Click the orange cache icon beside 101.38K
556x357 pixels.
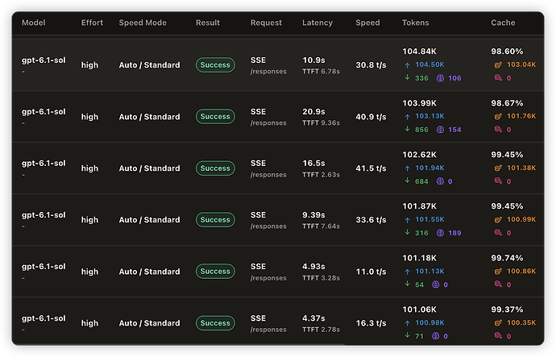pyautogui.click(x=498, y=168)
